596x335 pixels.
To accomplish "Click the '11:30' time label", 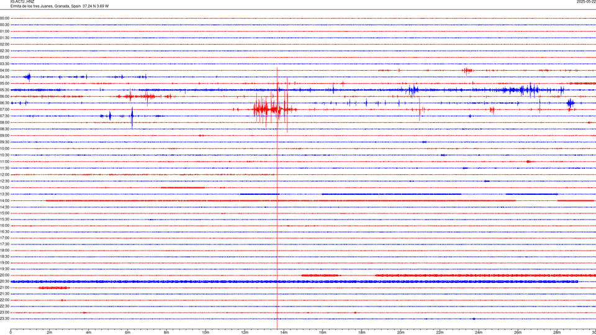I will [x=4, y=168].
